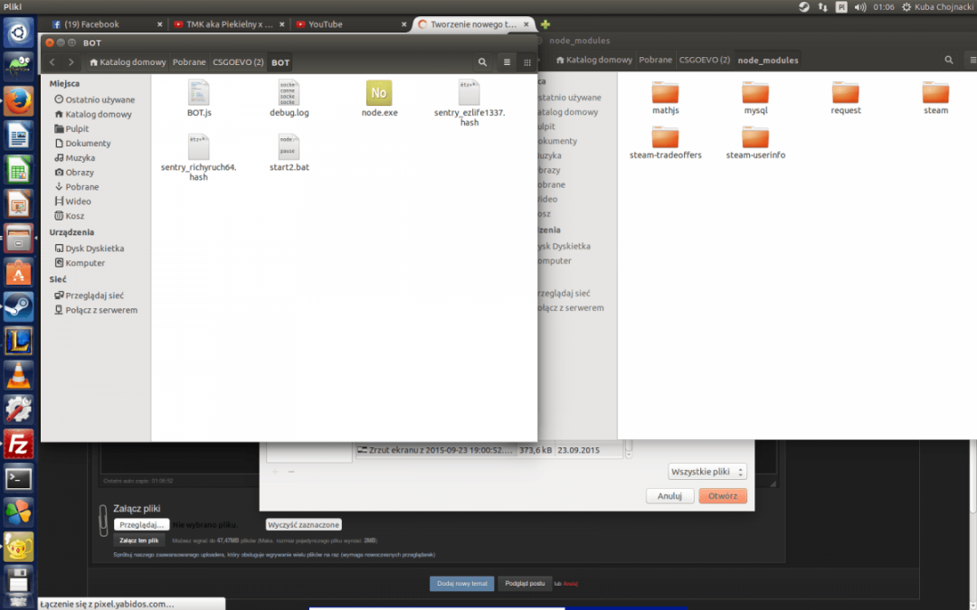This screenshot has width=977, height=610.
Task: Go to Pobrane in BOT path bar
Action: (189, 62)
